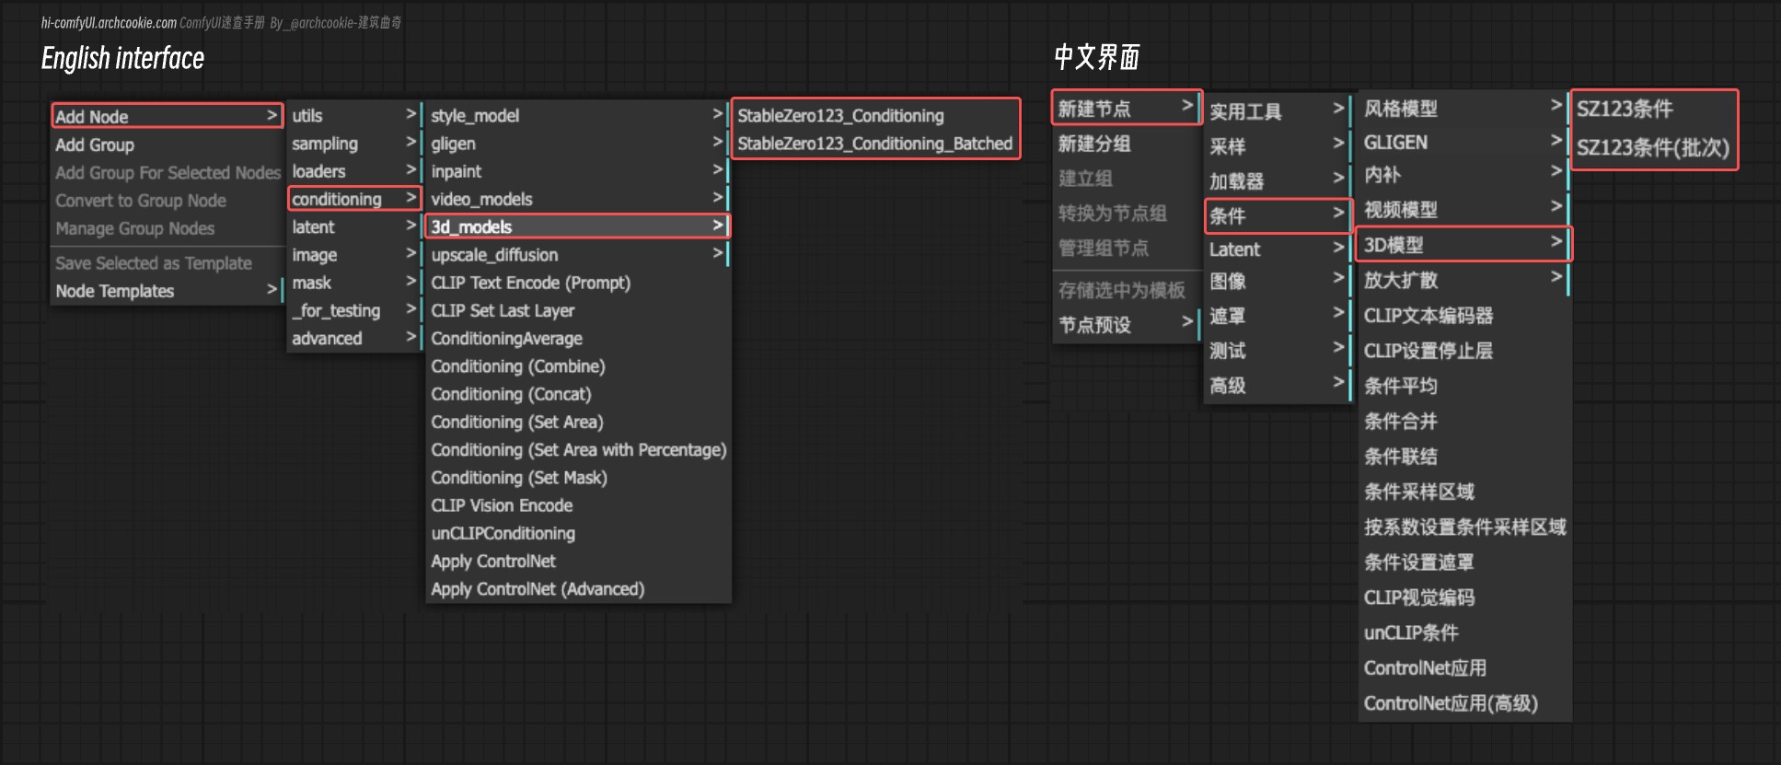
Task: Expand 遮罩 category
Action: click(1278, 316)
